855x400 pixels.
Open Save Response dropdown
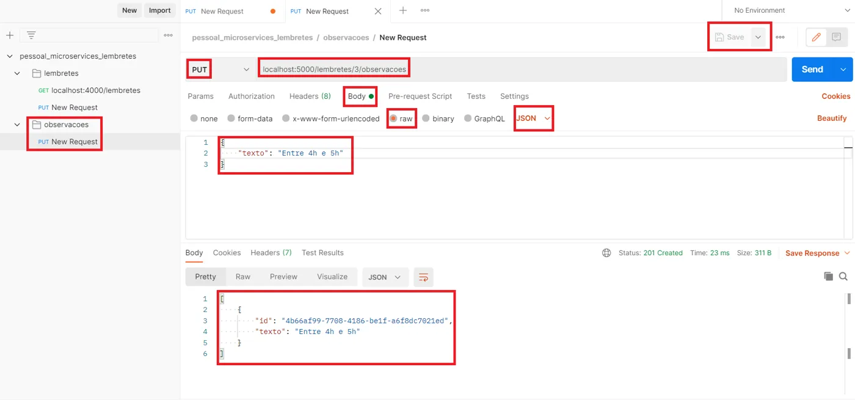(x=818, y=253)
